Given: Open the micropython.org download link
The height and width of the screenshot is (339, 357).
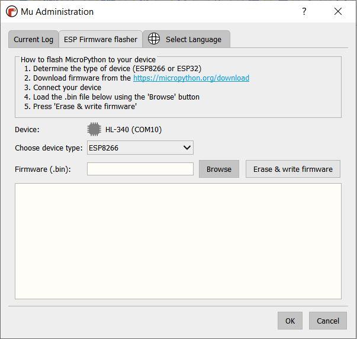Looking at the screenshot, I should click(191, 78).
